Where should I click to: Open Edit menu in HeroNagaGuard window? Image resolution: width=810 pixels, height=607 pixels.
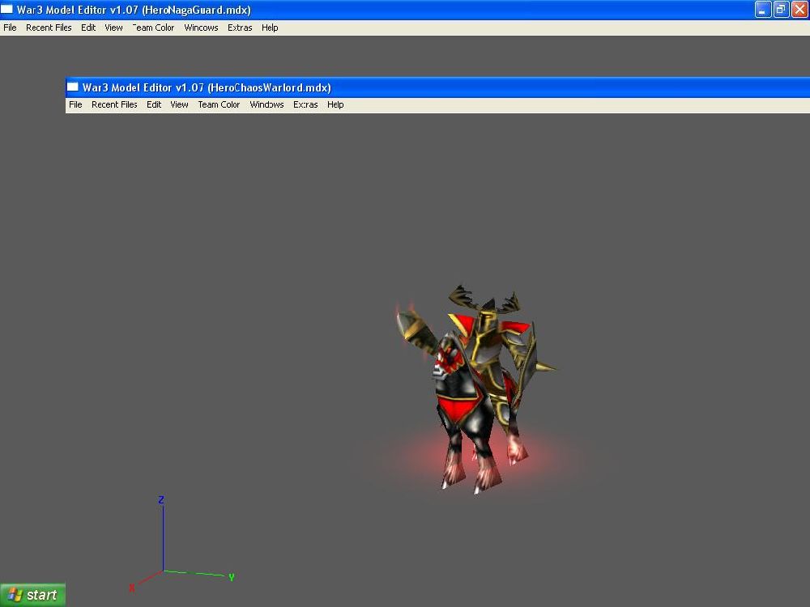click(88, 28)
